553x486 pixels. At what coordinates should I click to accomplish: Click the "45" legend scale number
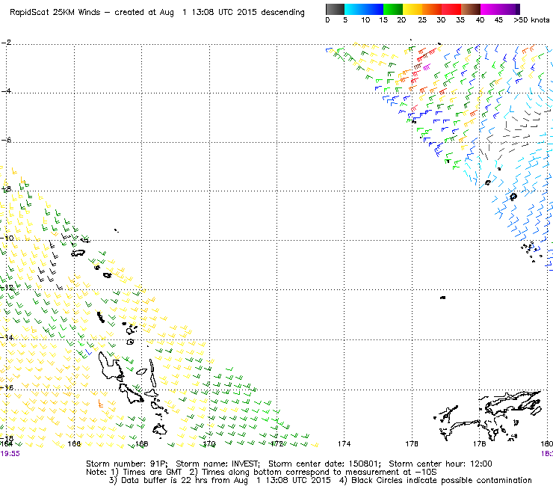(x=498, y=20)
